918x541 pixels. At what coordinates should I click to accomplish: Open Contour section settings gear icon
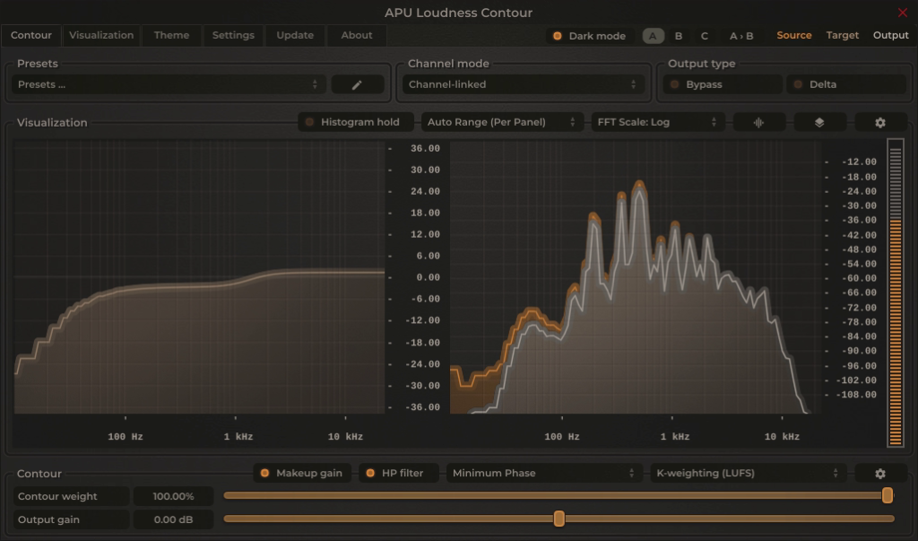880,472
